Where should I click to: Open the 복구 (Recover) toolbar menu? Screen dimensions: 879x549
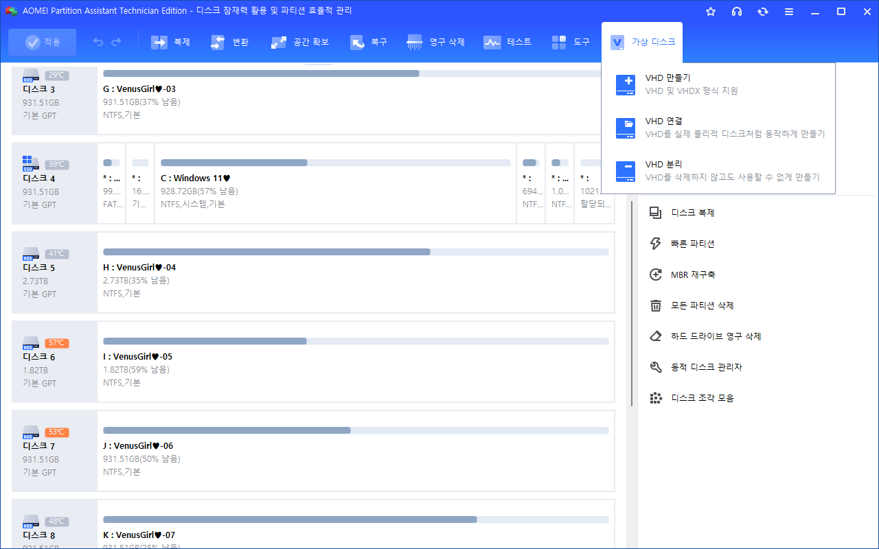click(369, 43)
